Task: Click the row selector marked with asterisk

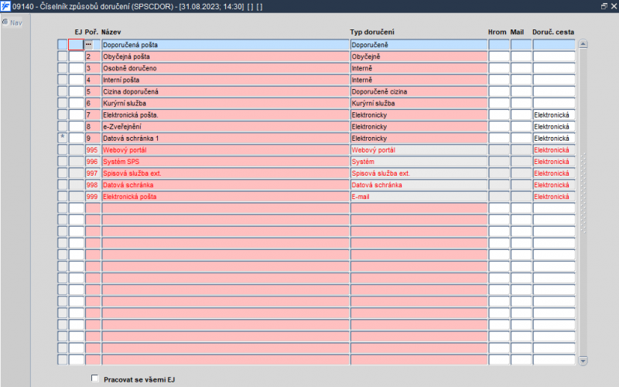Action: coord(63,138)
